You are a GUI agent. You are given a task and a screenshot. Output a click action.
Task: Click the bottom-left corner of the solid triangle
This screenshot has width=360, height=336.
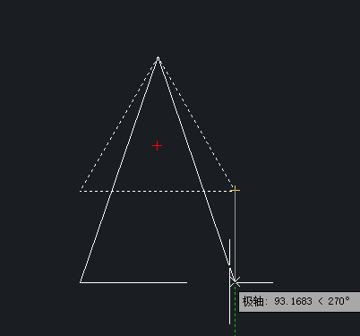[81, 282]
